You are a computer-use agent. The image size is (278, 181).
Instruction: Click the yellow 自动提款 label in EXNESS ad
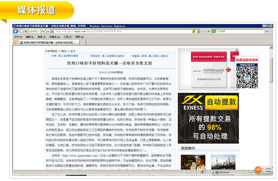221,102
